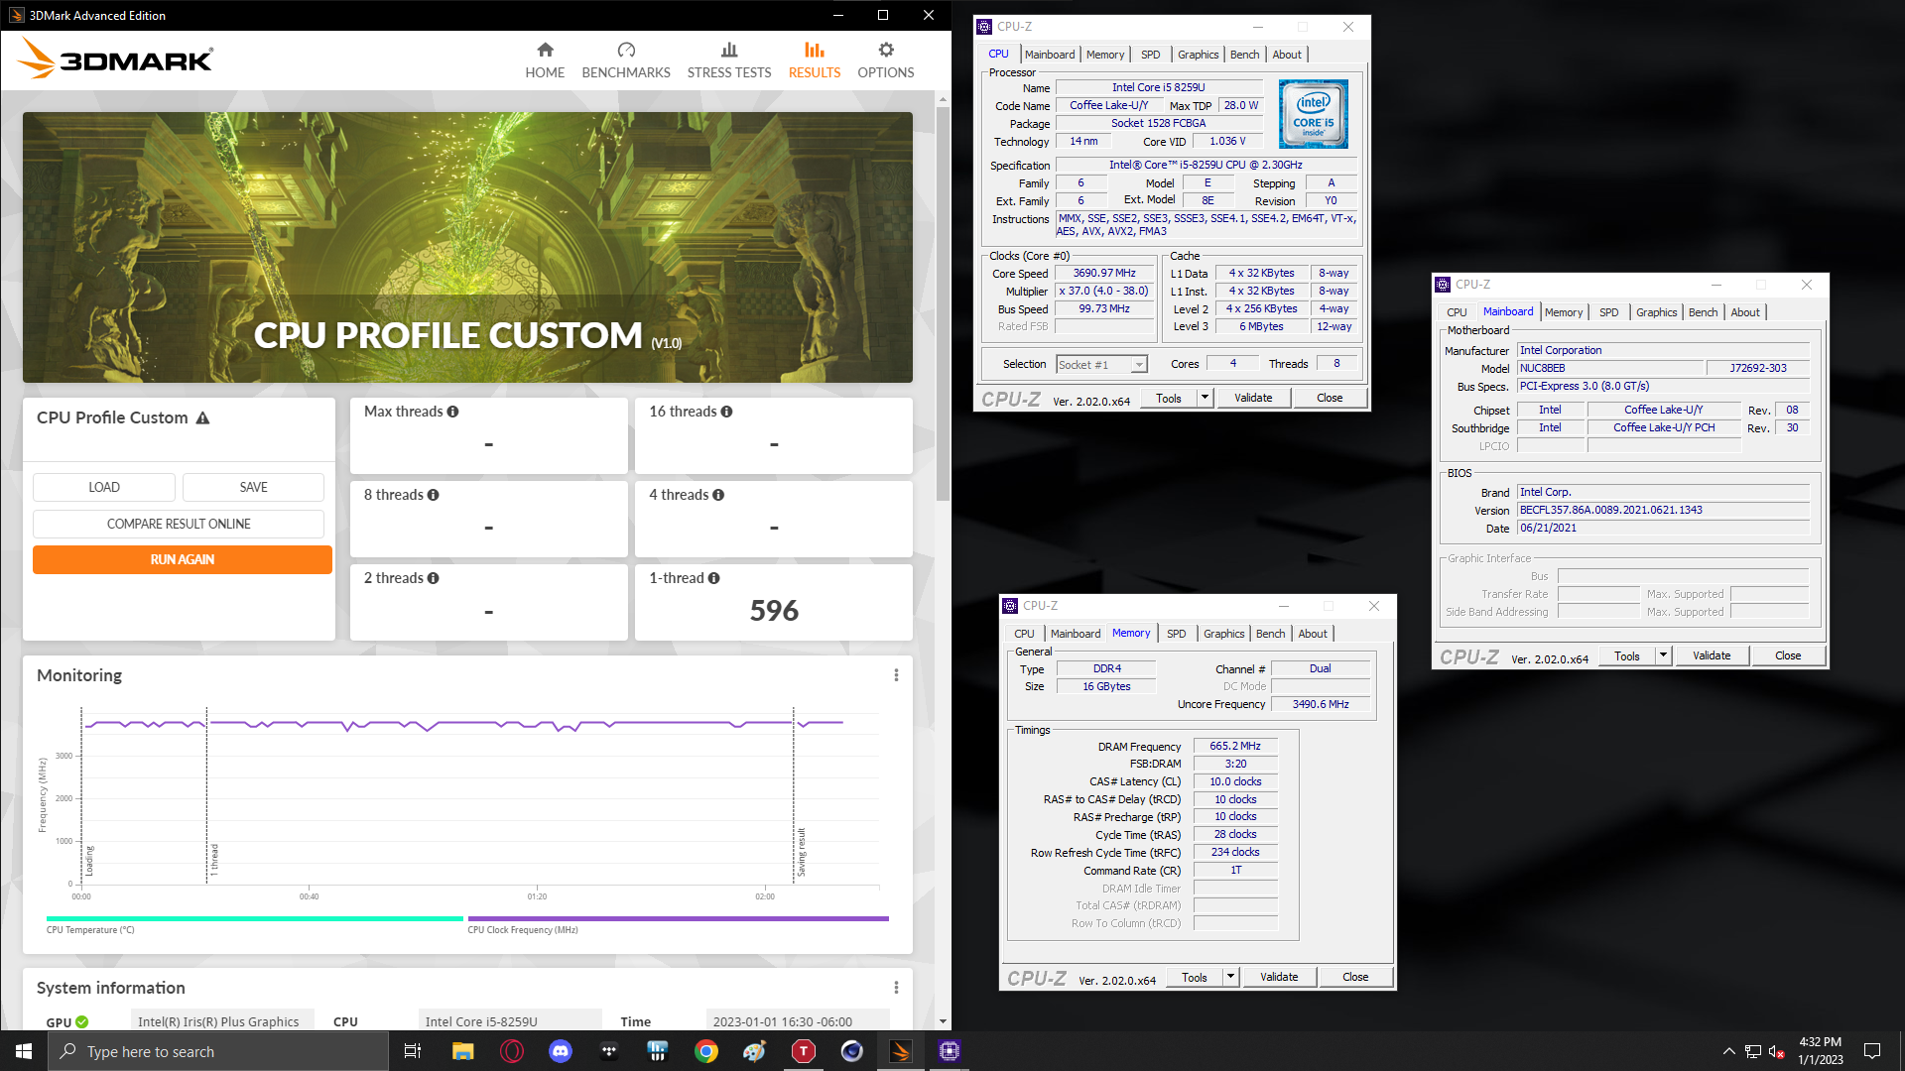Open BENCHMARKS in 3DMark navigation
This screenshot has height=1071, width=1905.
pos(626,60)
